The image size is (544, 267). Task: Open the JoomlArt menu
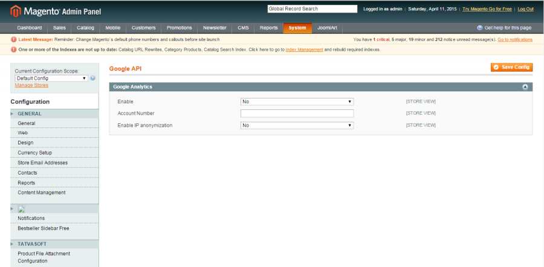click(327, 28)
